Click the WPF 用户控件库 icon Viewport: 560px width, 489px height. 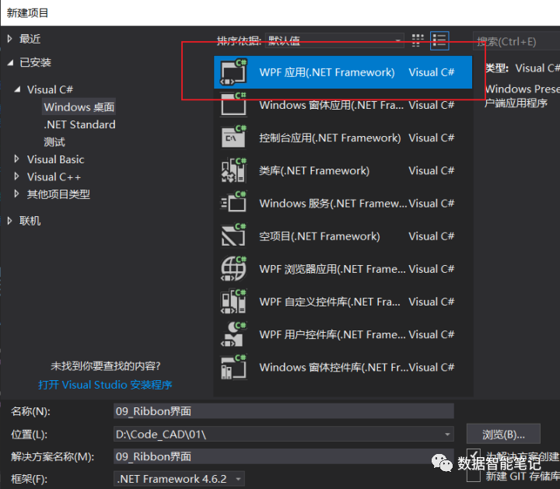pos(233,334)
